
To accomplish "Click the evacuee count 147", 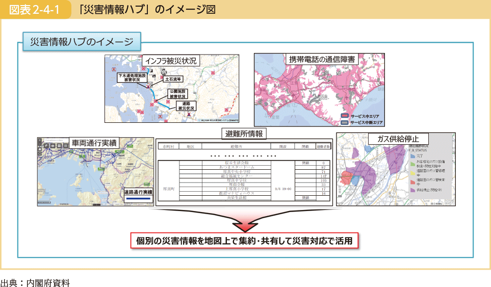I will tap(323, 176).
